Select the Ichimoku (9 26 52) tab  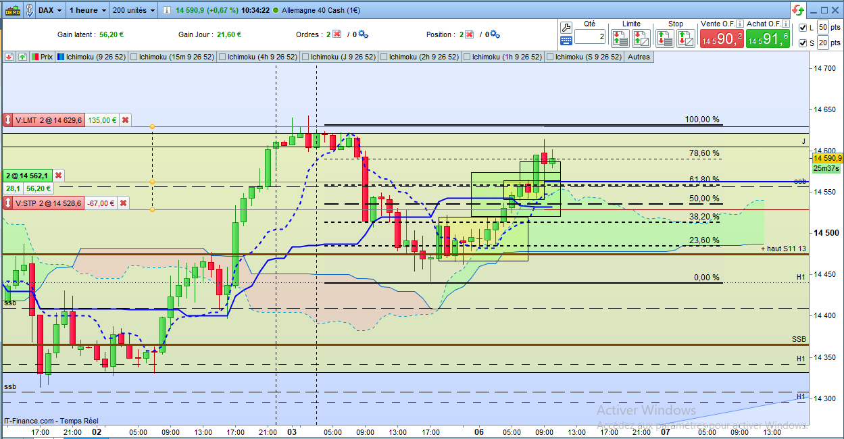(91, 57)
